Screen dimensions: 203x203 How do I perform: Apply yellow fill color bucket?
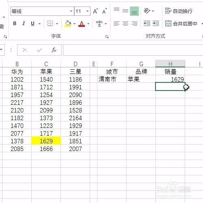click(x=68, y=24)
